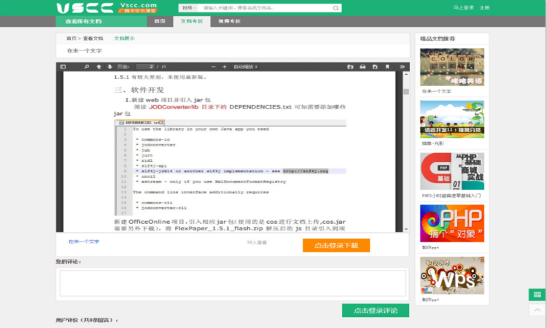The image size is (547, 328).
Task: Click the blue 在来一个文字 link below viewer
Action: [x=84, y=241]
